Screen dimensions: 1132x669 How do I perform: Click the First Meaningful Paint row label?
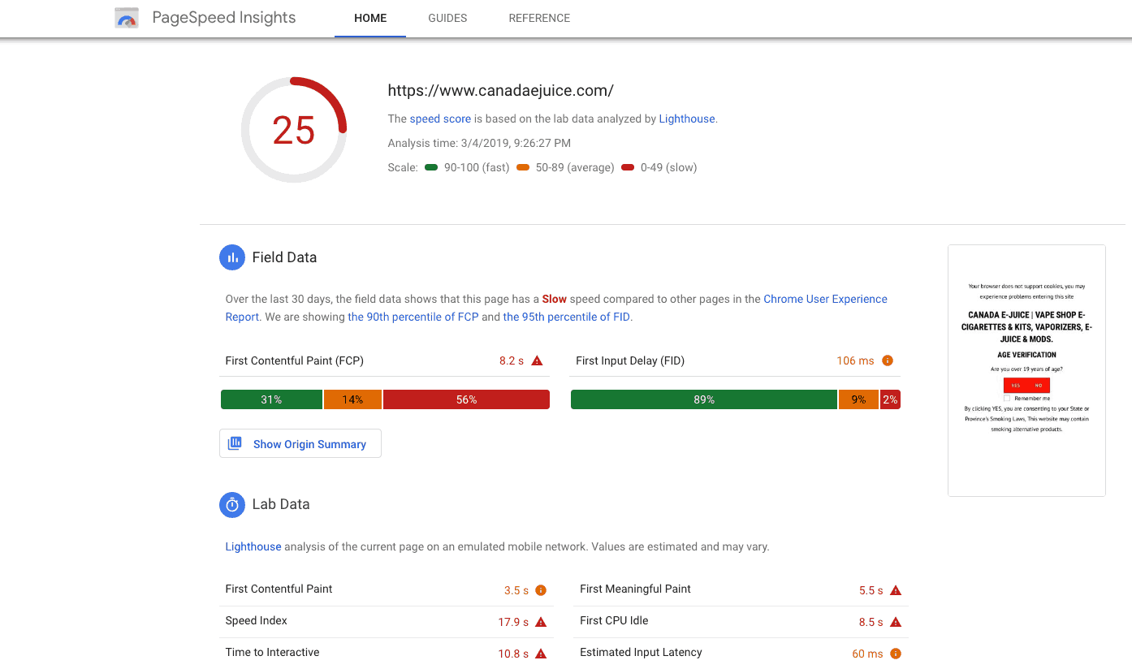(x=635, y=589)
